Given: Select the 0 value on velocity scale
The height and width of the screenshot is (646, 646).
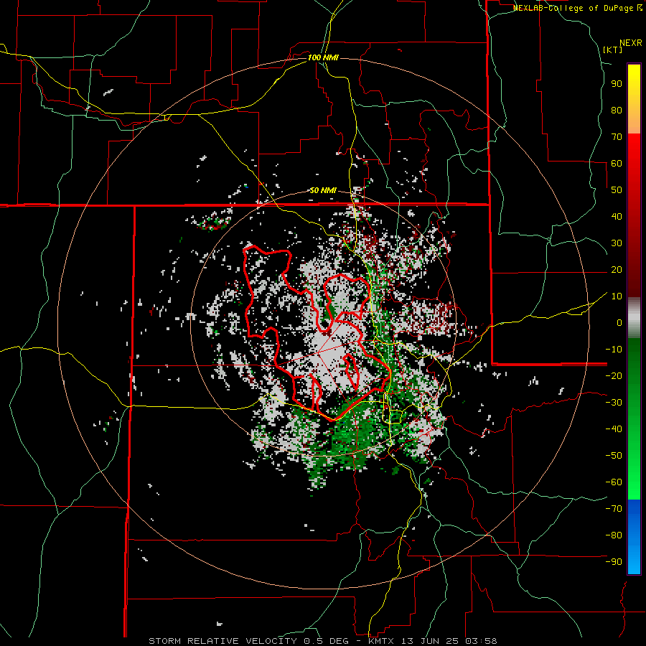Looking at the screenshot, I should [619, 323].
